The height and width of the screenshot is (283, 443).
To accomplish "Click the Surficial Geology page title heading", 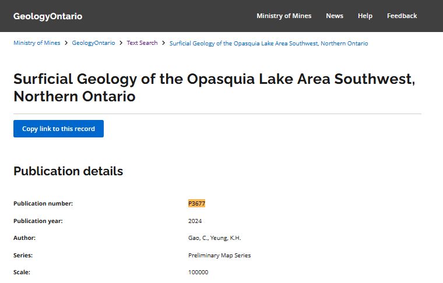I will pos(214,87).
